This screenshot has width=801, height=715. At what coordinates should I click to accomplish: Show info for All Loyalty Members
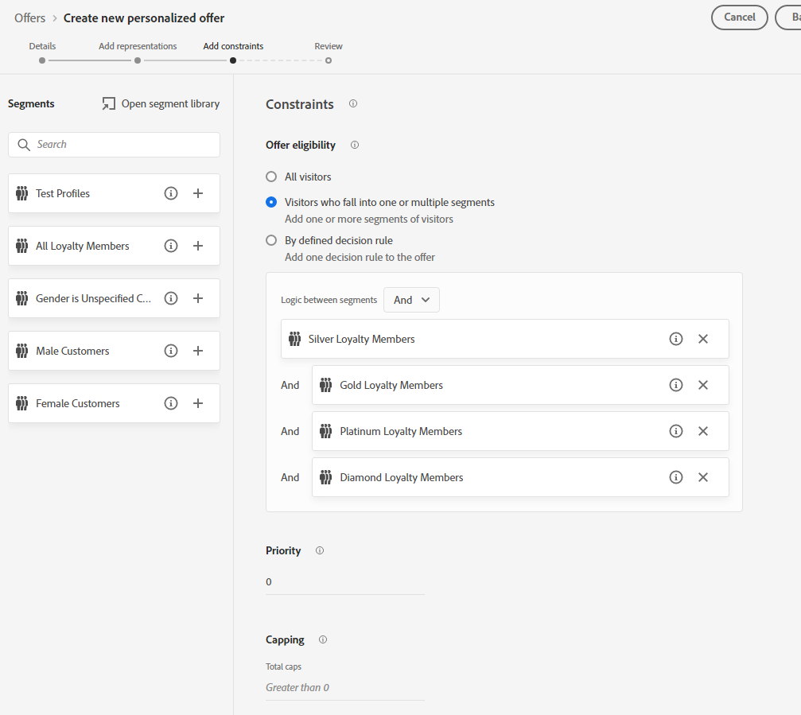point(171,246)
